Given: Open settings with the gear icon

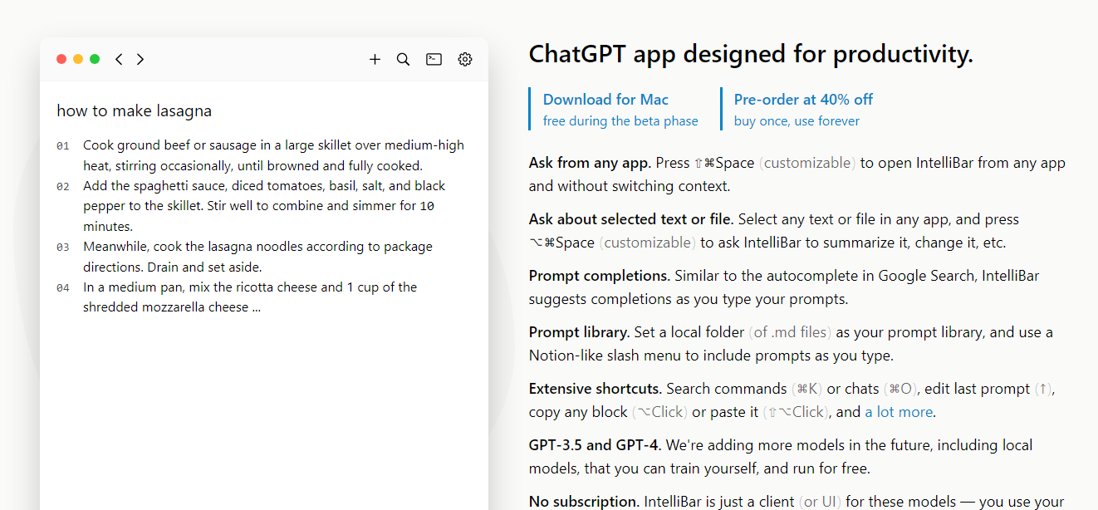Looking at the screenshot, I should tap(465, 59).
